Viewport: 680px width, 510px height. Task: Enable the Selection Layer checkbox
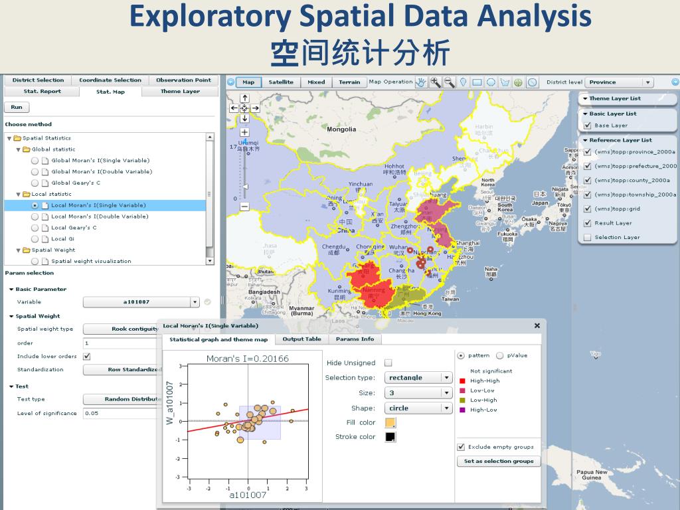(x=588, y=238)
